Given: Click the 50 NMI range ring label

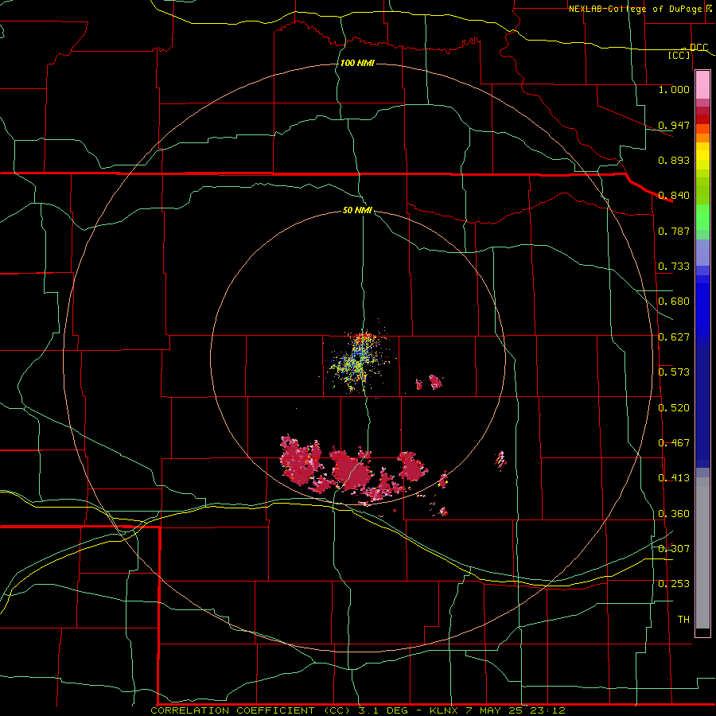Looking at the screenshot, I should (357, 211).
